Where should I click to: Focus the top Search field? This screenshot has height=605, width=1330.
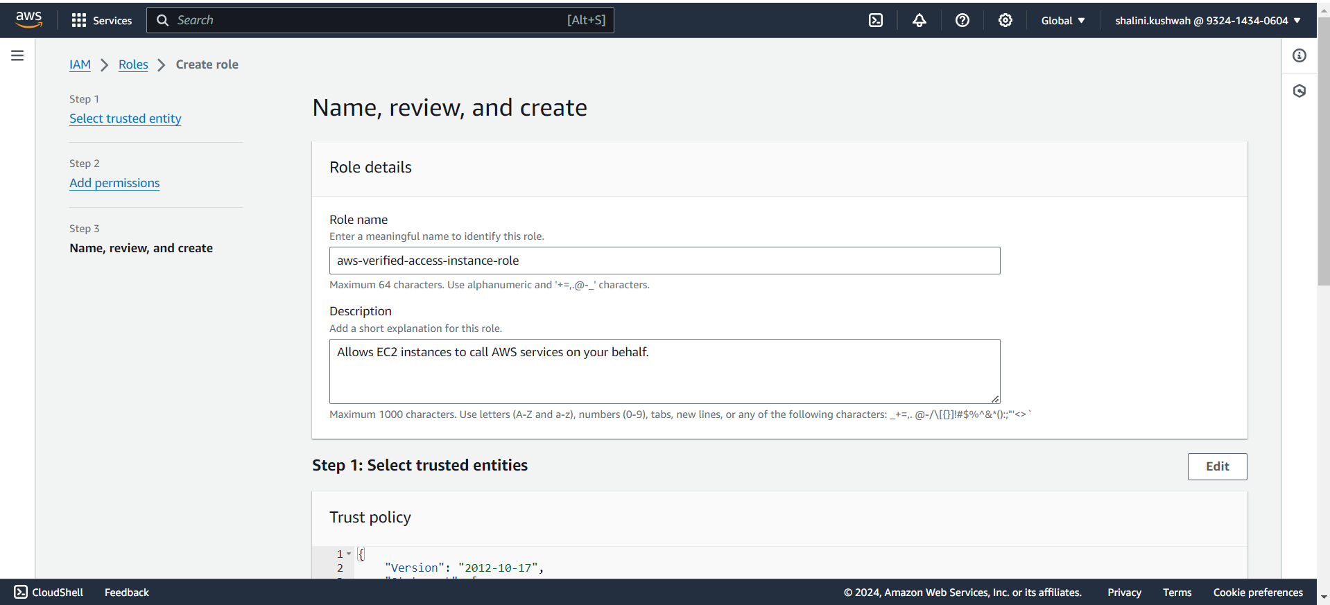point(380,20)
